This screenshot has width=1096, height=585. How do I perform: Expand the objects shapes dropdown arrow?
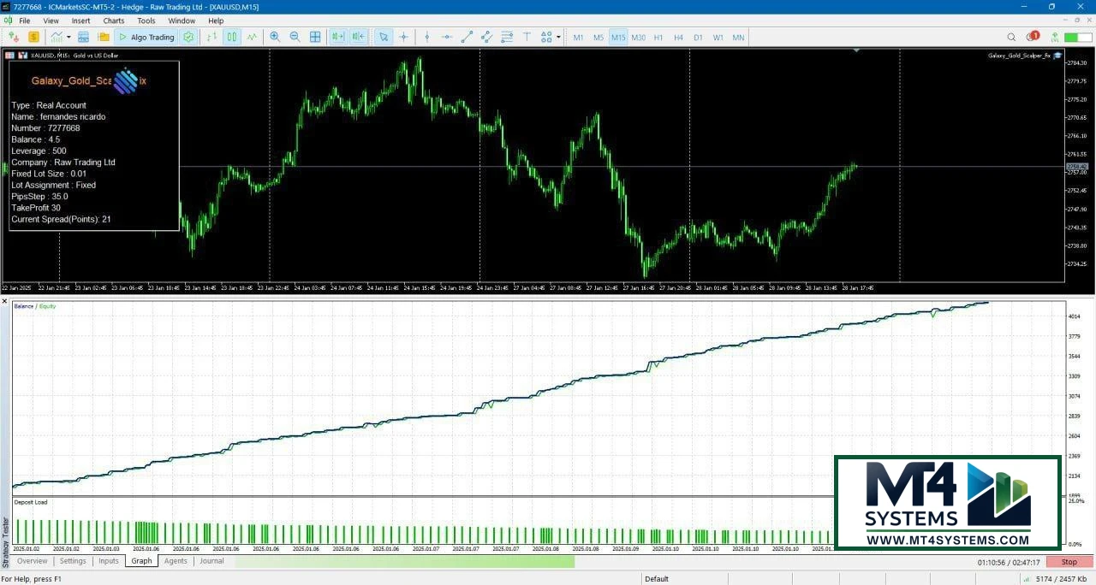point(558,37)
